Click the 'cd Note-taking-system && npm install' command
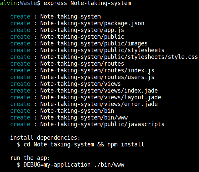 84,144
